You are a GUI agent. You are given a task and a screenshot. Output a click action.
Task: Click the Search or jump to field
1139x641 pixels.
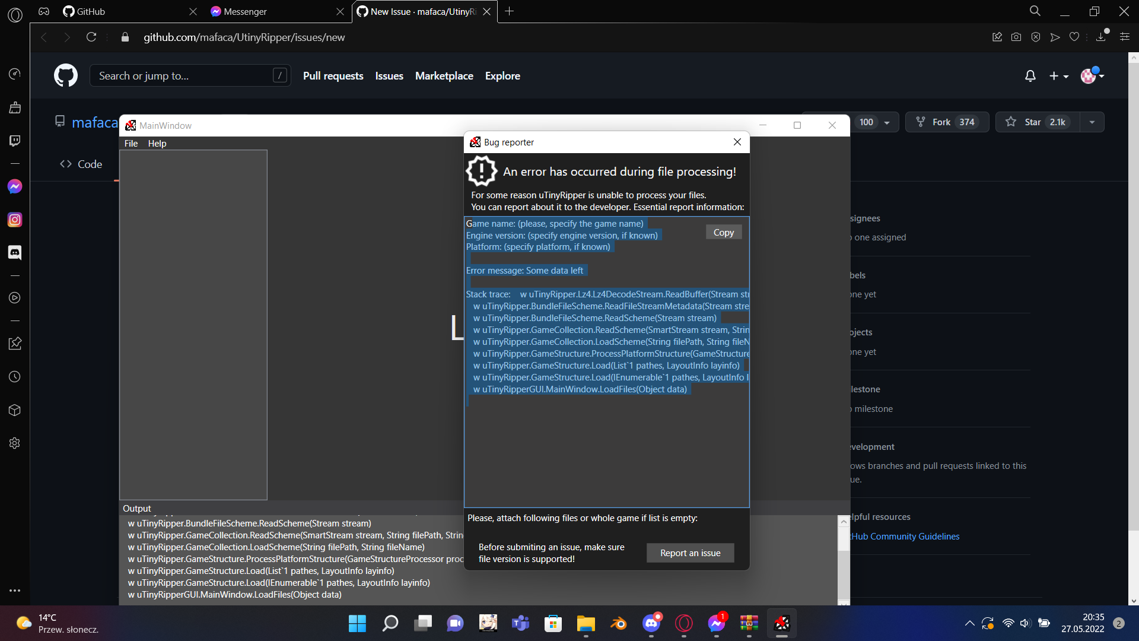tap(190, 75)
